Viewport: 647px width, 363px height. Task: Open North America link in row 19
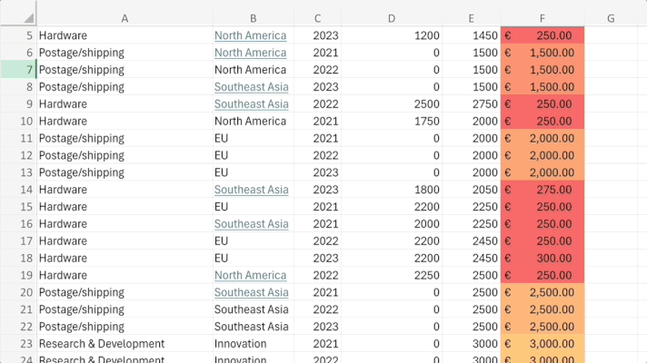click(x=250, y=275)
